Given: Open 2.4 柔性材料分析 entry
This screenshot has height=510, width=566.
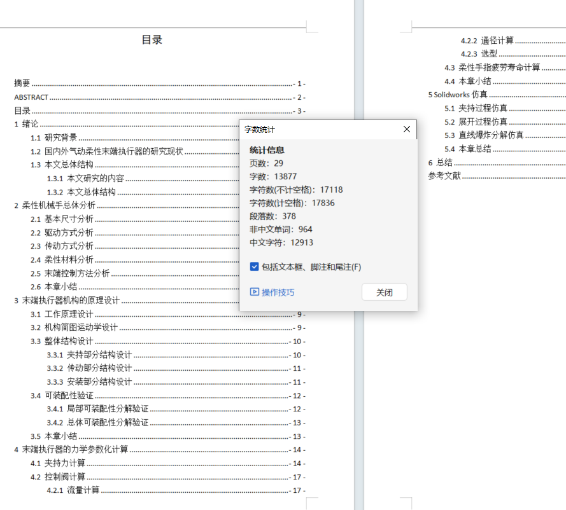Looking at the screenshot, I should pyautogui.click(x=134, y=260).
